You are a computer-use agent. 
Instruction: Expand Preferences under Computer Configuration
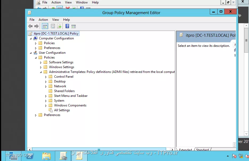click(36, 48)
